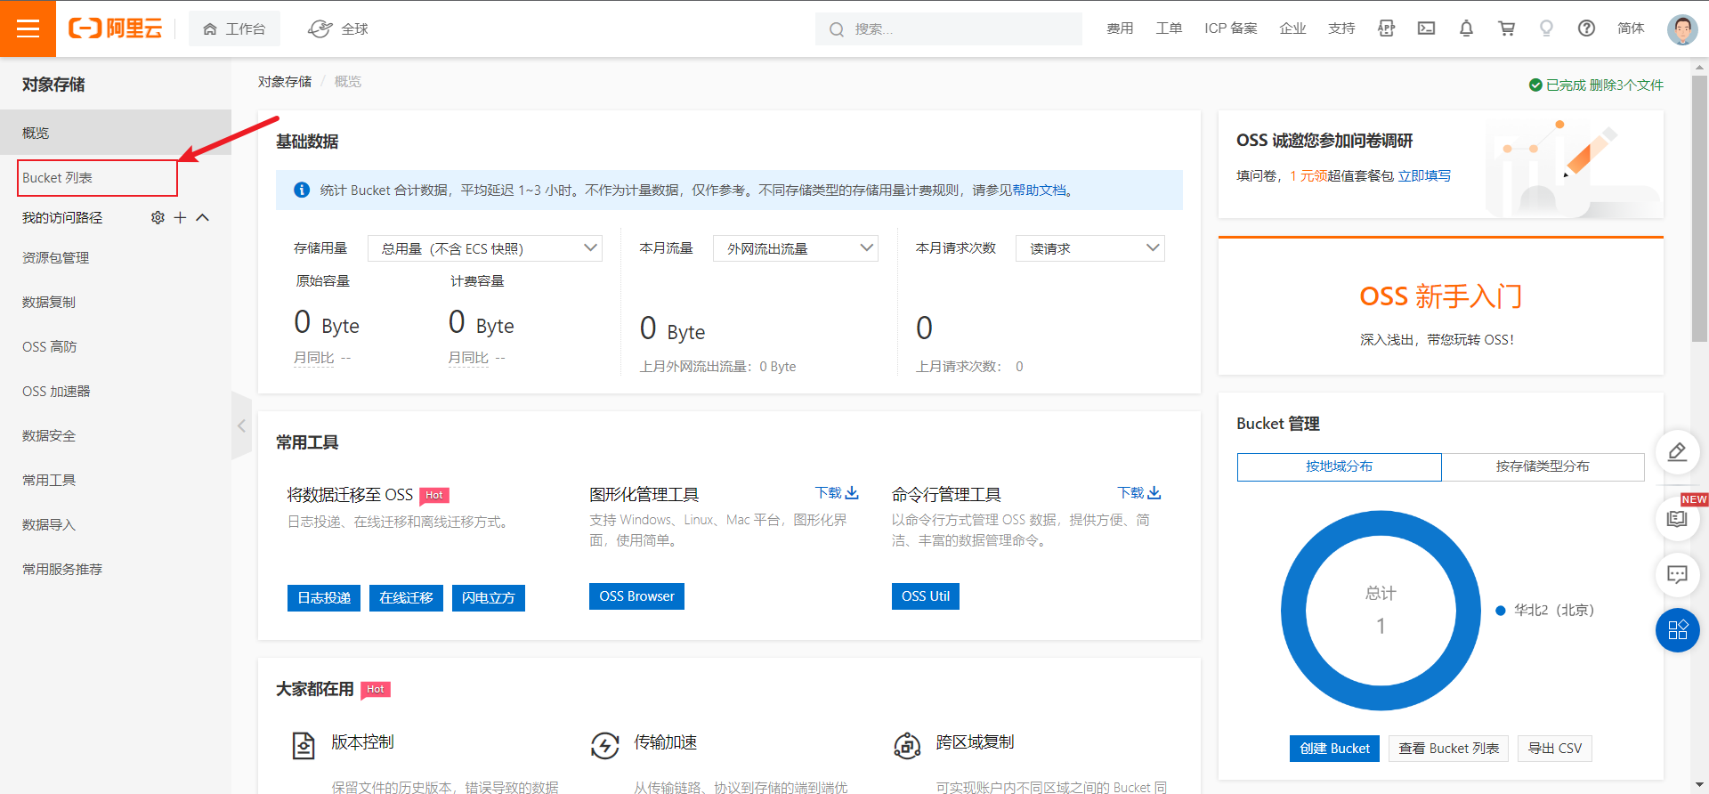Open the shopping cart icon

pos(1506,28)
